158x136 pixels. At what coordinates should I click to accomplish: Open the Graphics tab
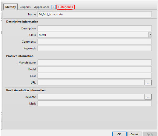[25, 7]
